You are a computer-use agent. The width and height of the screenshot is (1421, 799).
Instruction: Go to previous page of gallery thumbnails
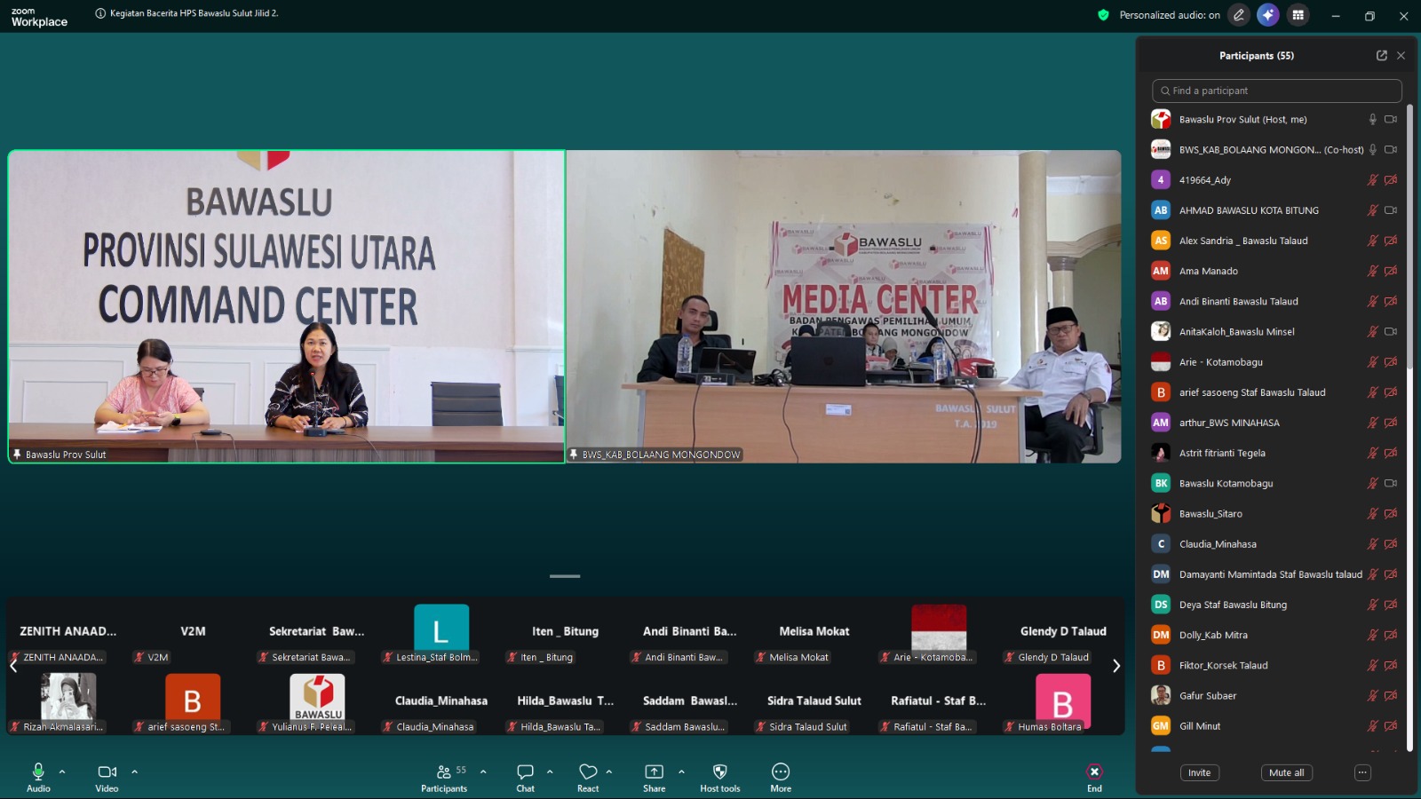13,666
